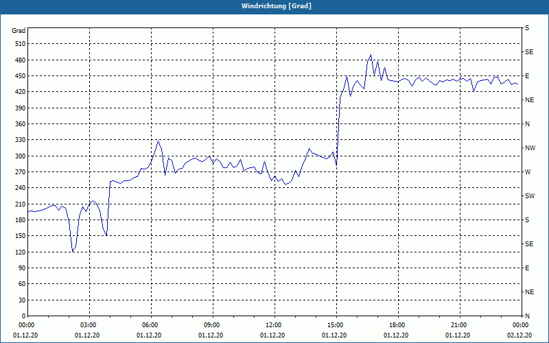The height and width of the screenshot is (343, 549).
Task: Click the '270' left axis label
Action: coord(21,172)
